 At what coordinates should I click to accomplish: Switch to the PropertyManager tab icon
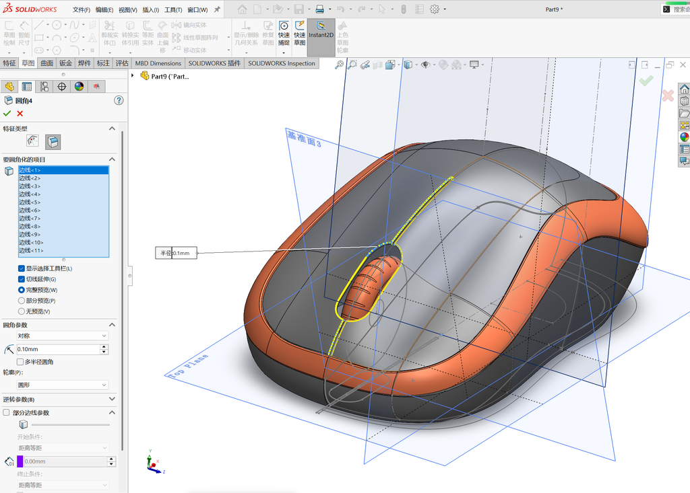[27, 87]
